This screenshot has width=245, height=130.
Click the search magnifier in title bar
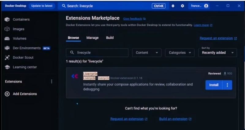pyautogui.click(x=64, y=6)
